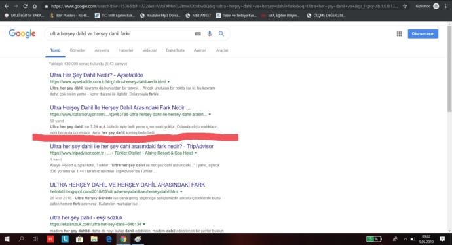Open the blue L app on the taskbar
Screen dimensions: 452x245
[x=65, y=239]
